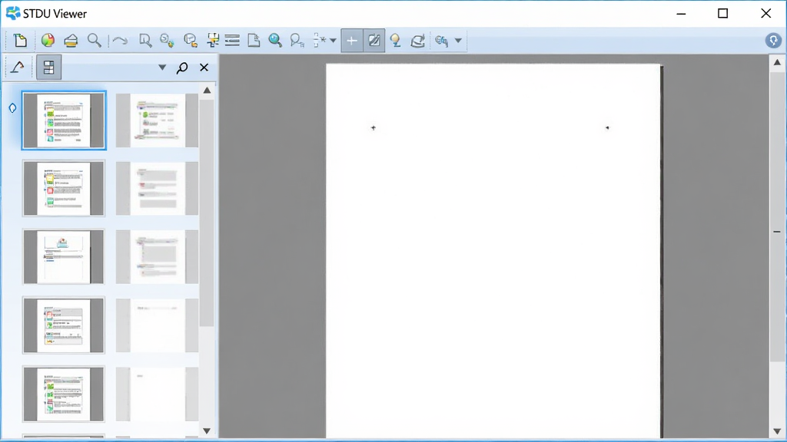787x442 pixels.
Task: Select the fourth thumbnail in left column
Action: pyautogui.click(x=64, y=325)
